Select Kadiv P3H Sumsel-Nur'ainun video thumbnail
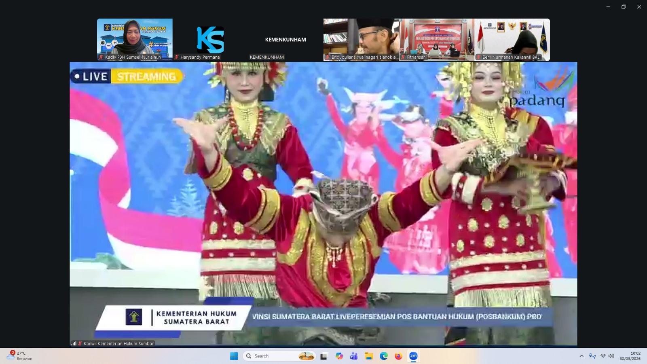647x364 pixels. pos(135,39)
